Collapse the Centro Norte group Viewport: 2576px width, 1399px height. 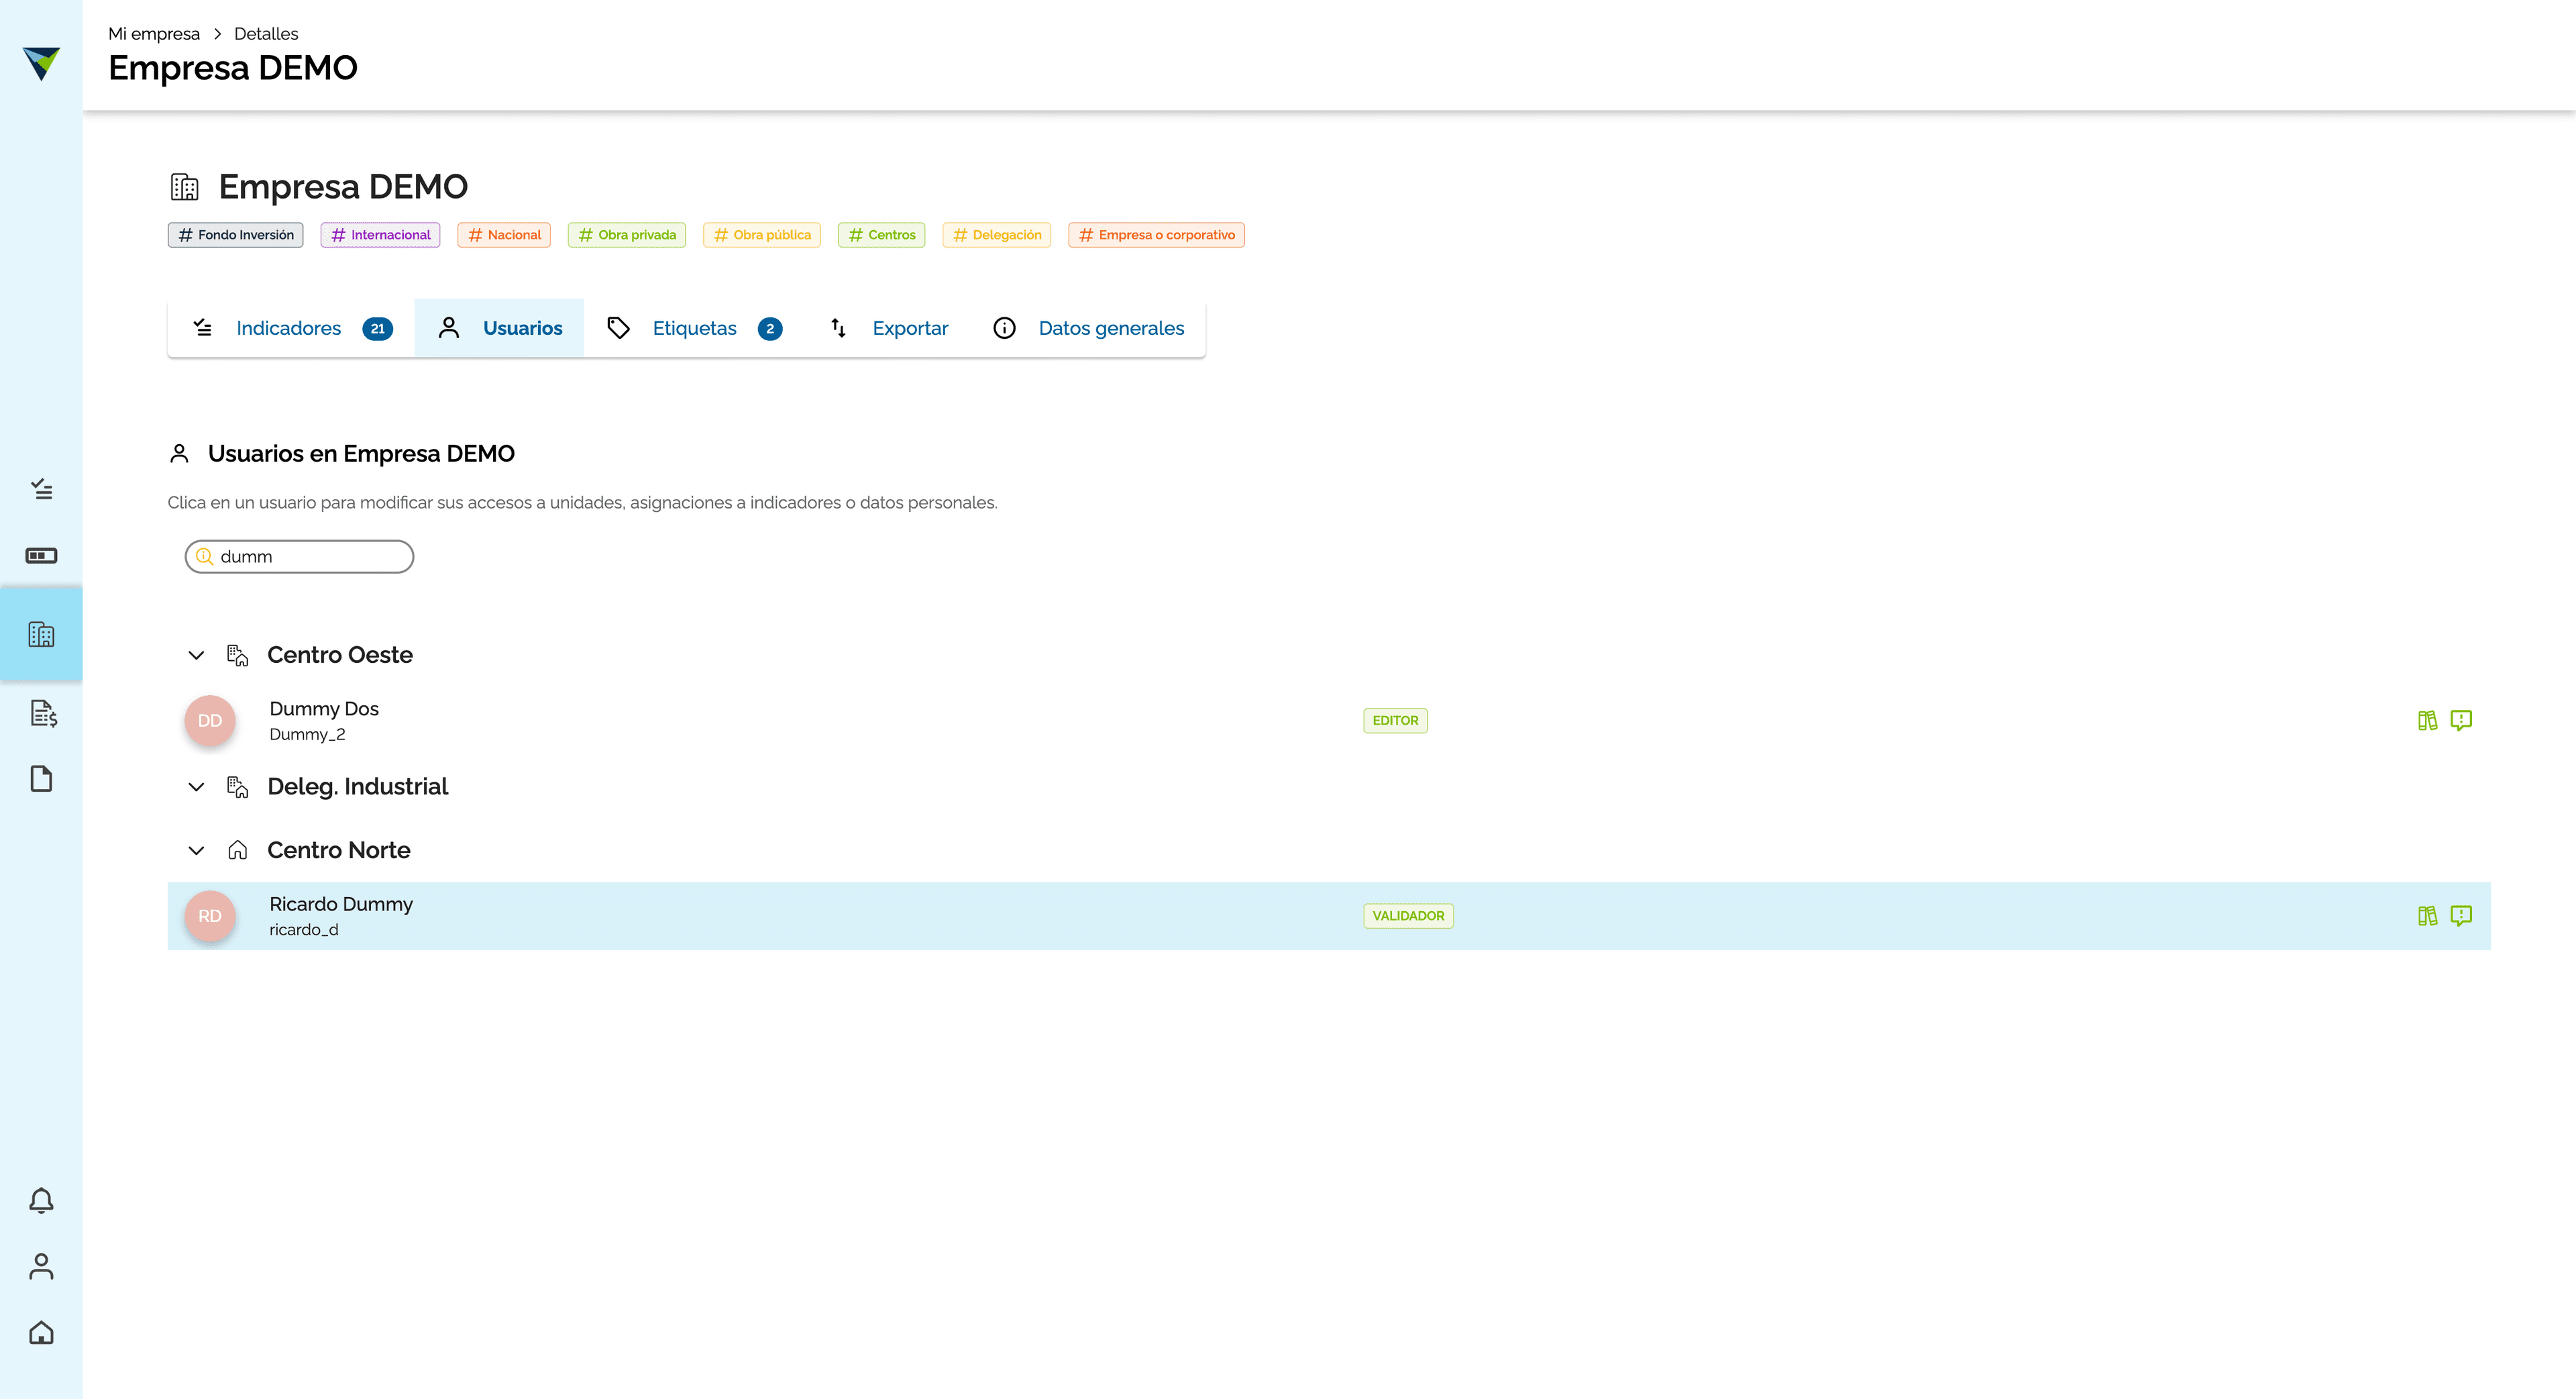click(x=196, y=850)
